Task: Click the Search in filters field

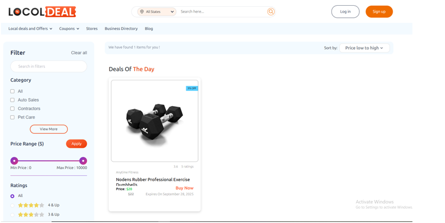Action: click(49, 66)
